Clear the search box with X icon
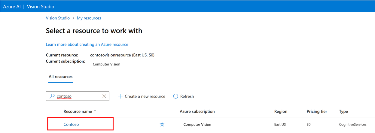 (104, 96)
